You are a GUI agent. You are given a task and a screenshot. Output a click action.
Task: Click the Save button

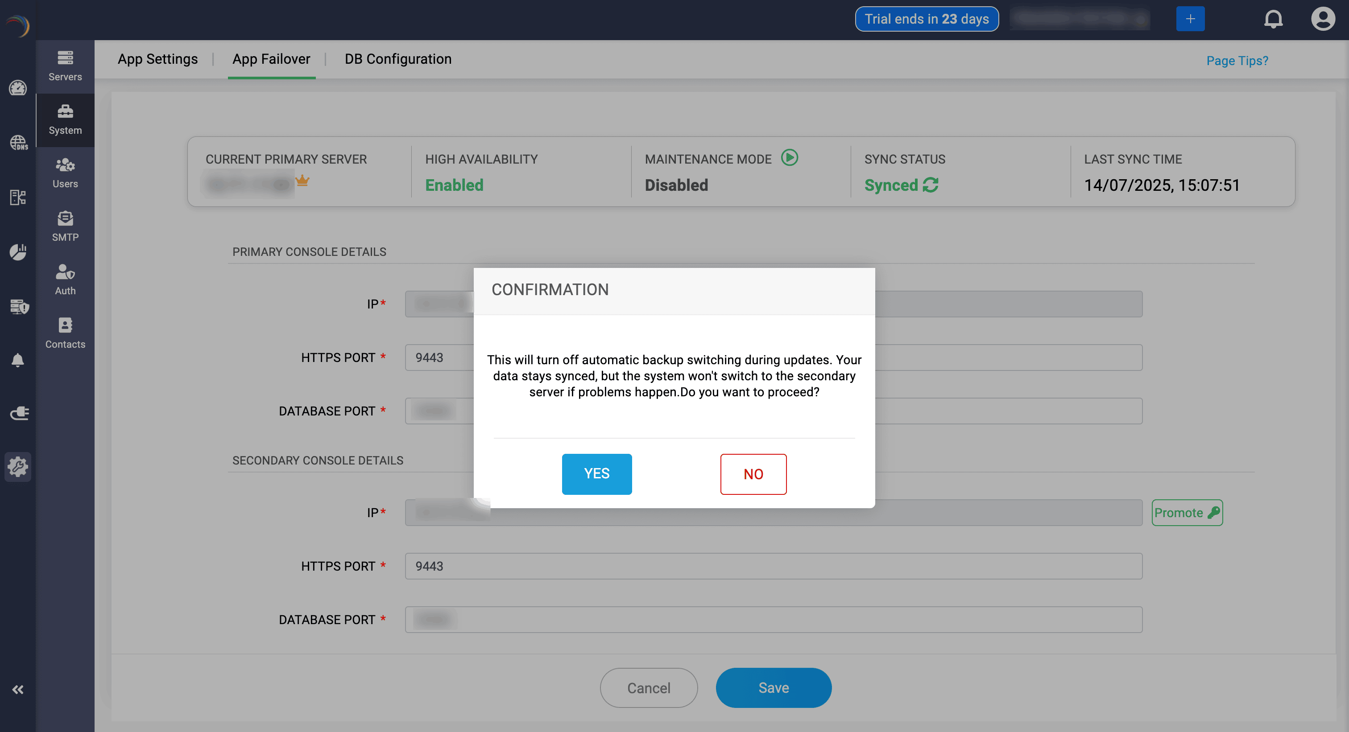pos(773,687)
